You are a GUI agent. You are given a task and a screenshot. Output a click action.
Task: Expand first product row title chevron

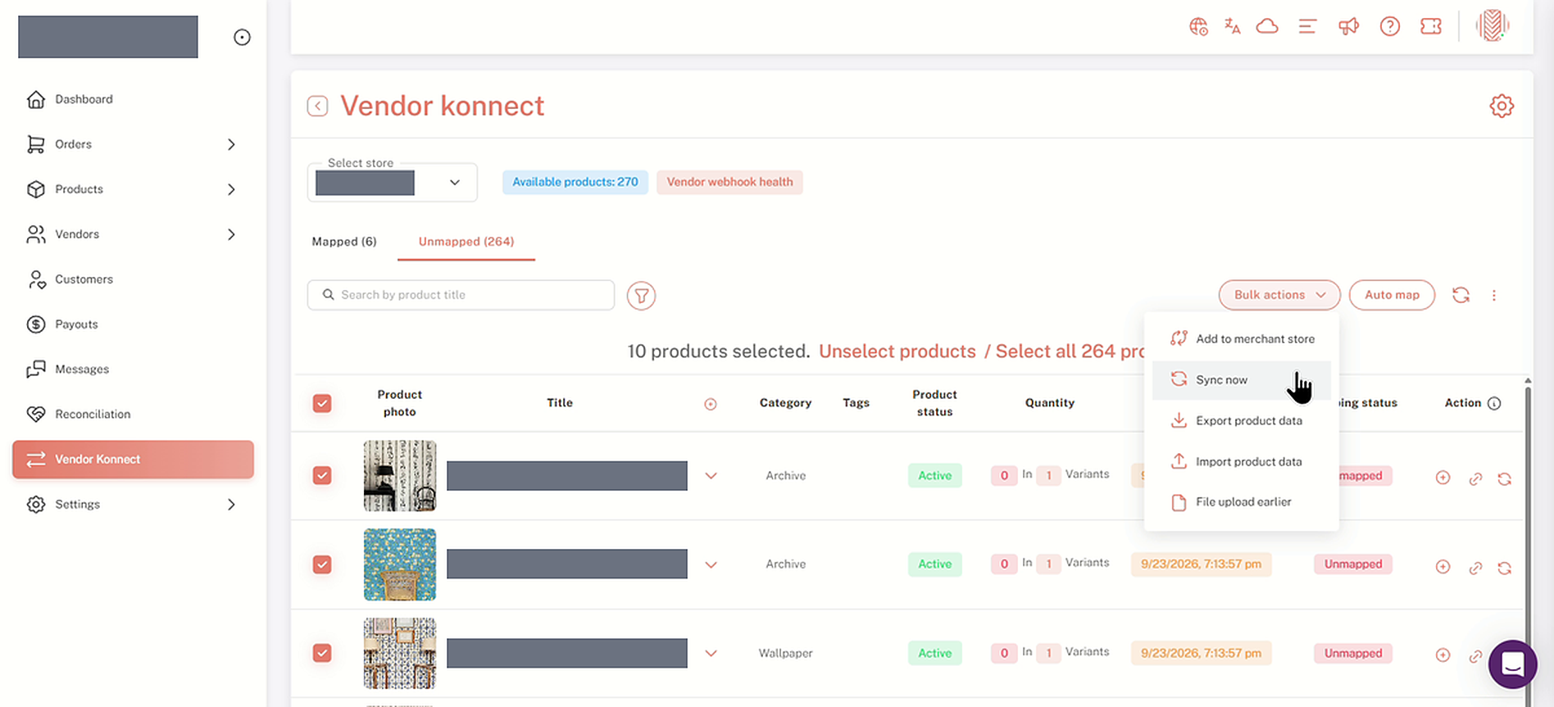711,476
